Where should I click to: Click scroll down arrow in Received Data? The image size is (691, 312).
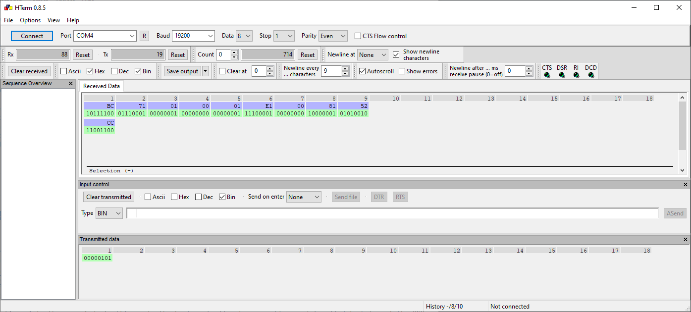coord(682,170)
